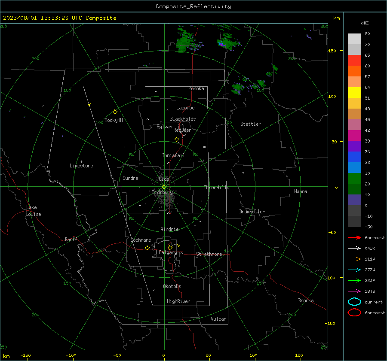Image resolution: width=387 pixels, height=361 pixels.
Task: Click the red forecast ellipse icon
Action: [354, 312]
